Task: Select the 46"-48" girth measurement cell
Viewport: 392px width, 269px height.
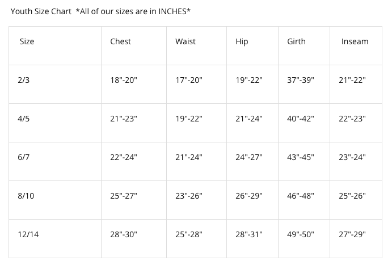Action: 301,196
